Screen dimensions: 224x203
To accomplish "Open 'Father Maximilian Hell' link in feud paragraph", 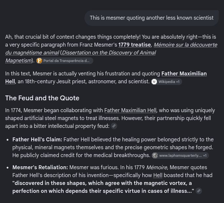I will [x=130, y=110].
